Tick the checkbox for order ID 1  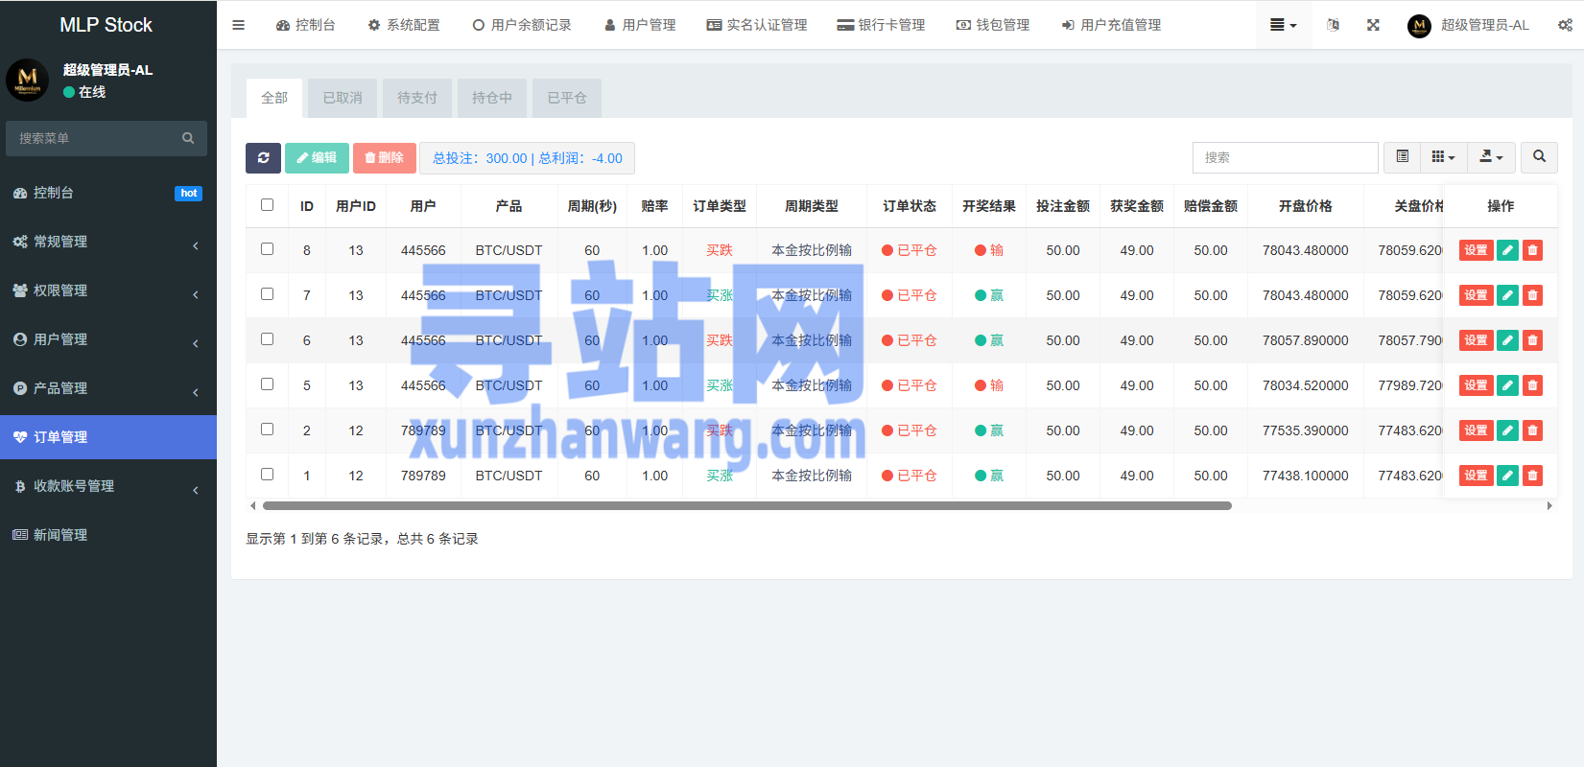267,475
